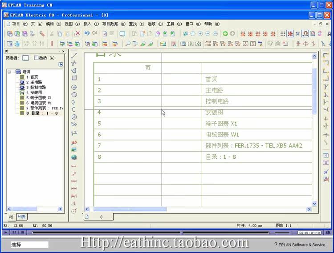
Task: Click the small arrow button in page navigator
Action: point(61,64)
